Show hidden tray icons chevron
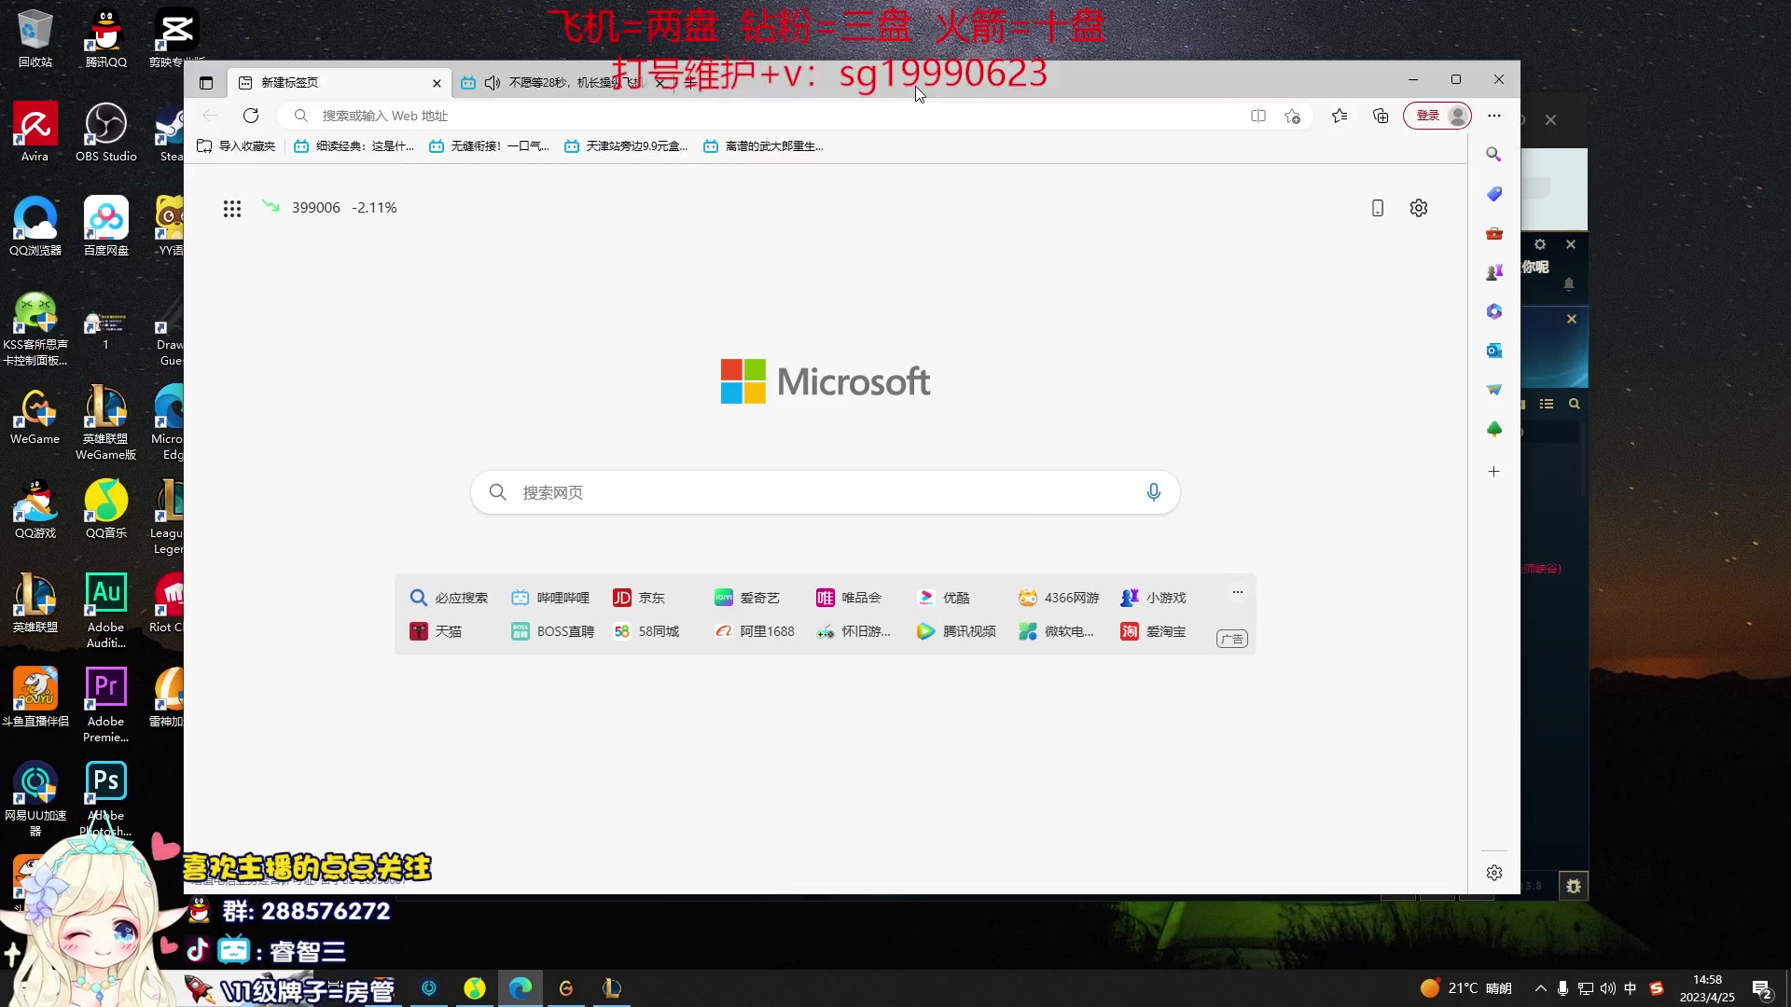 pos(1540,988)
